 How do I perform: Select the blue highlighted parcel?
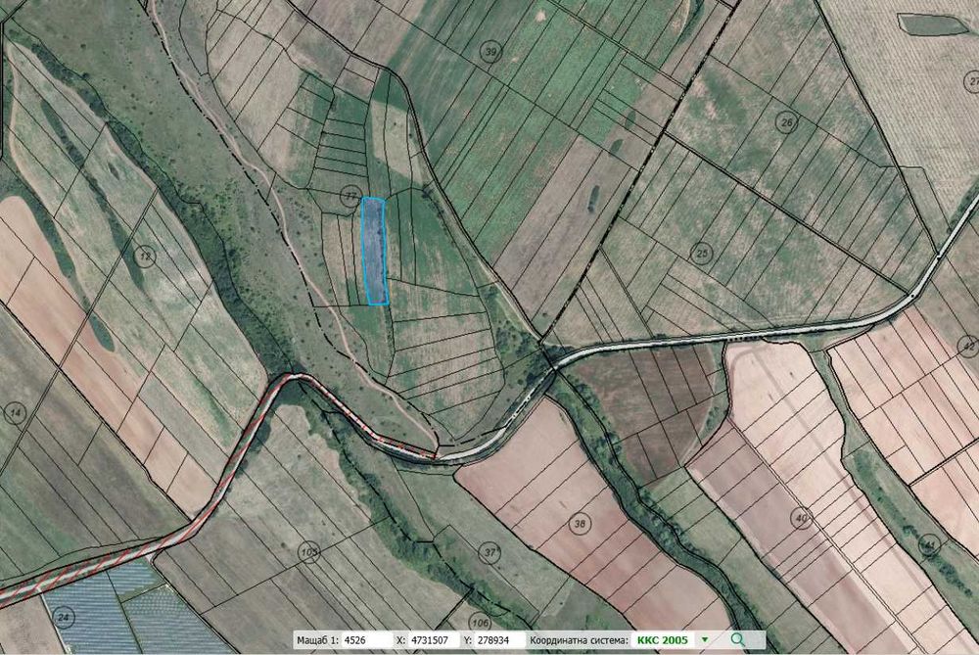[x=375, y=251]
